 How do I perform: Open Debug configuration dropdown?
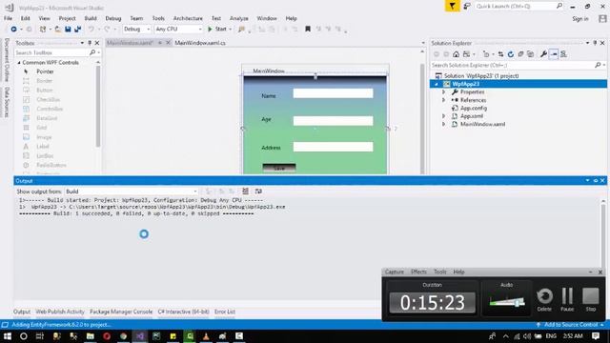coord(136,30)
